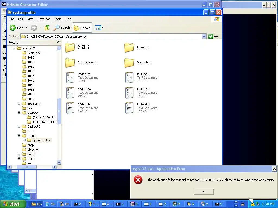Open taskbar group of 5 blank windows
278x208 pixels.
(x=107, y=204)
